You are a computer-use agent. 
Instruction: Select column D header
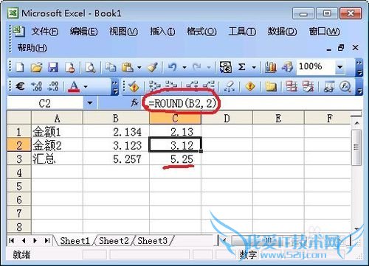227,118
